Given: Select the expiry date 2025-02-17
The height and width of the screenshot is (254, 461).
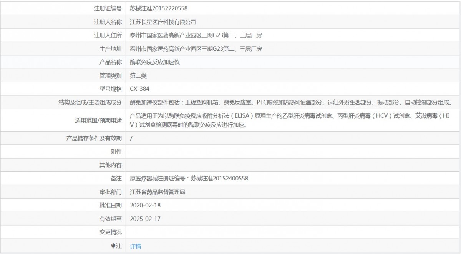Looking at the screenshot, I should click(x=145, y=219).
